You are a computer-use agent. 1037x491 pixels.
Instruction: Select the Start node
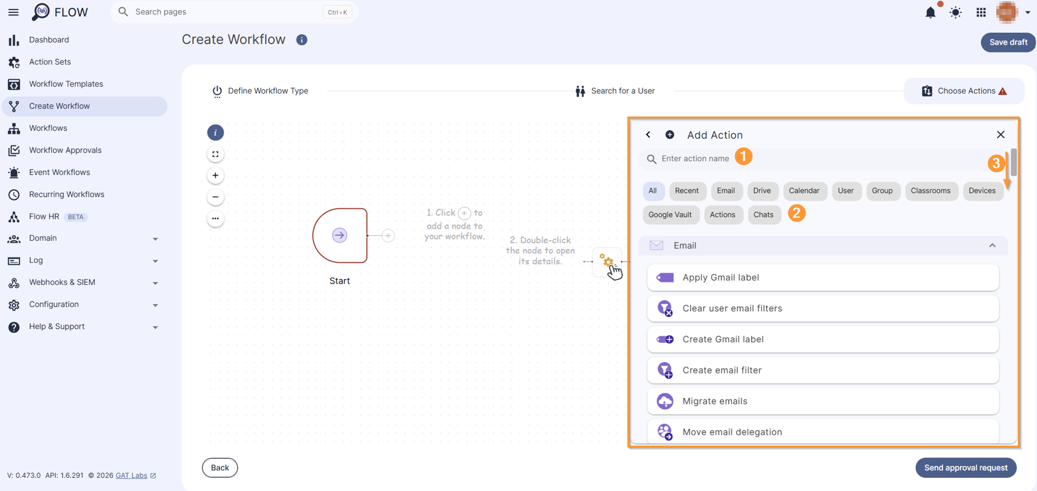point(340,235)
